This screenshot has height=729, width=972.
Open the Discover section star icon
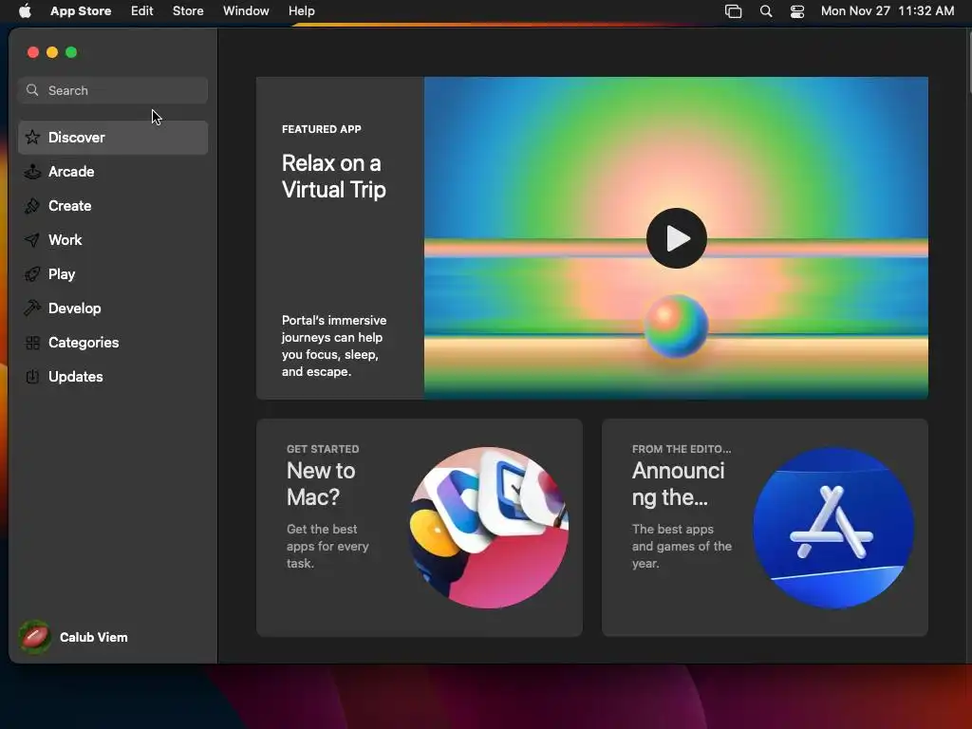click(32, 137)
